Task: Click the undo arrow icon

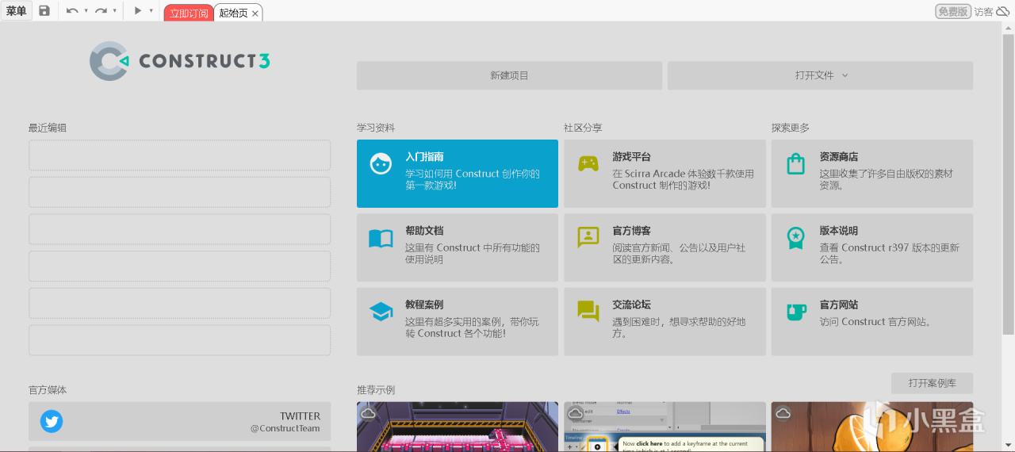Action: pos(72,11)
